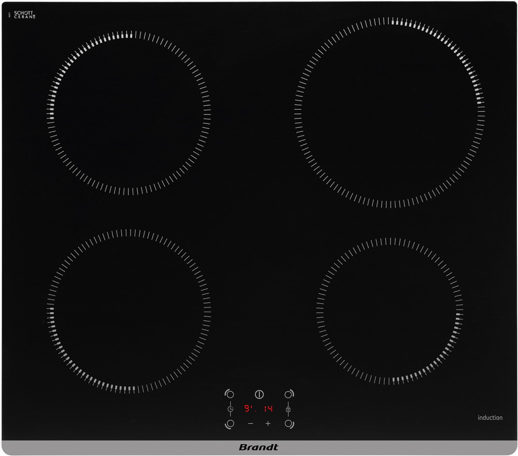Select the rear-right cooking zone key
This screenshot has width=518, height=456.
point(289,394)
